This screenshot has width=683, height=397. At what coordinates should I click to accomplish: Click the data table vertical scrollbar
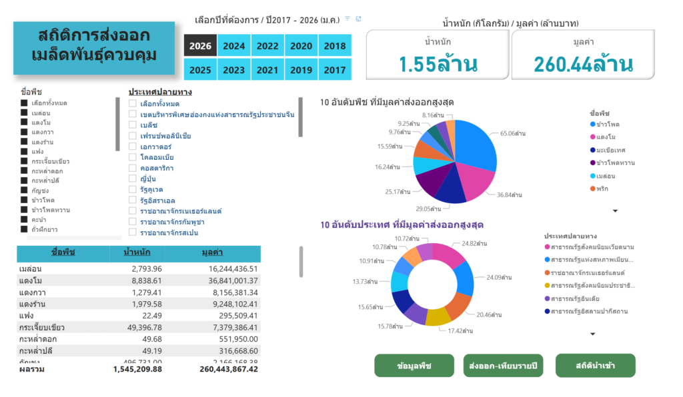coord(301,262)
